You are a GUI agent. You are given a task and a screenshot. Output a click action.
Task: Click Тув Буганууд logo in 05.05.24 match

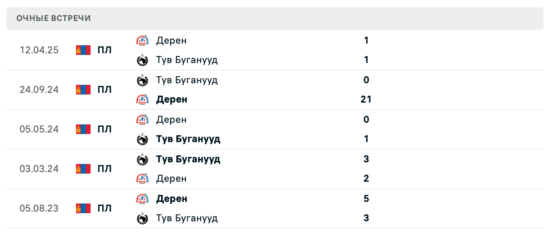[x=142, y=139]
